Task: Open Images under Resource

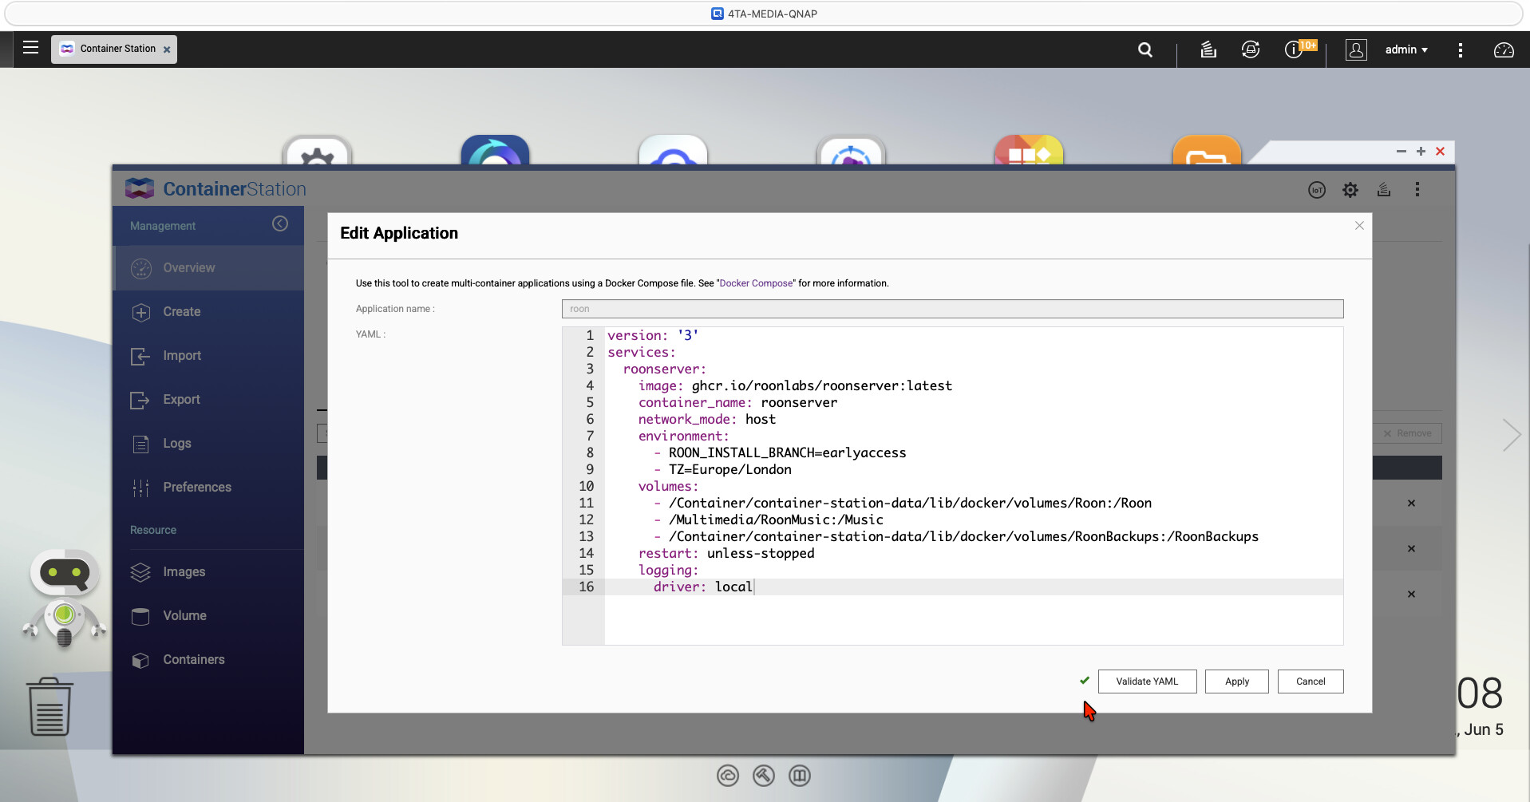Action: click(x=208, y=572)
